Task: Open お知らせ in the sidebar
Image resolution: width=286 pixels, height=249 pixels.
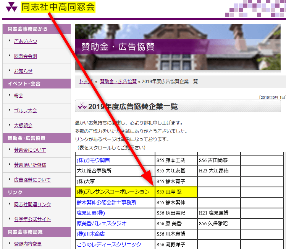Action: pyautogui.click(x=23, y=71)
